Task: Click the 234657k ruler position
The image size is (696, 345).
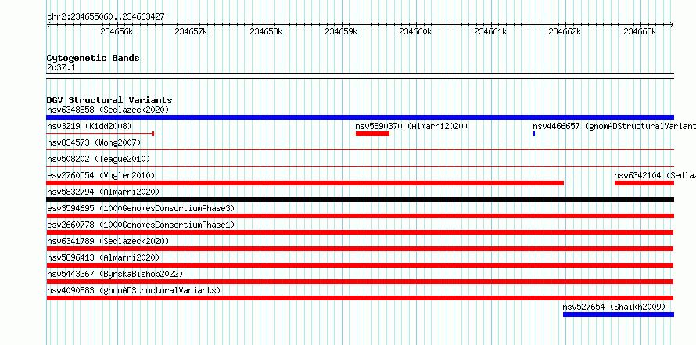Action: [191, 32]
